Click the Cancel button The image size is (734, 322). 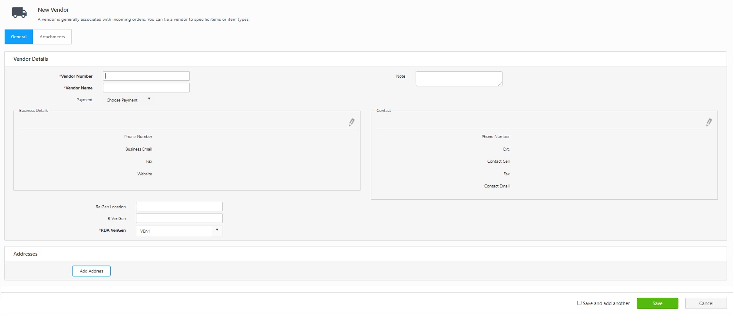point(706,303)
